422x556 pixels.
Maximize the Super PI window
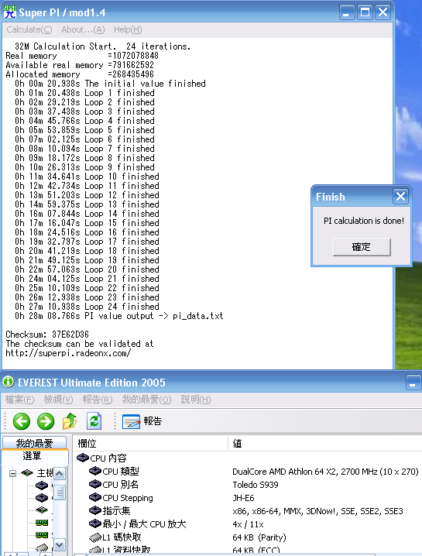(x=365, y=12)
